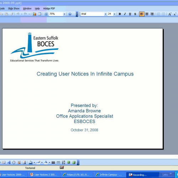
Task: Open the Help menu
Action: 37,9
